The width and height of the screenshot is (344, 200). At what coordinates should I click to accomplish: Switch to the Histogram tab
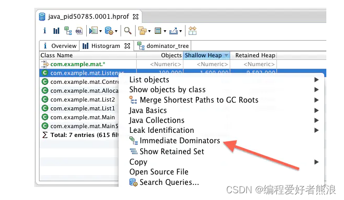click(101, 46)
